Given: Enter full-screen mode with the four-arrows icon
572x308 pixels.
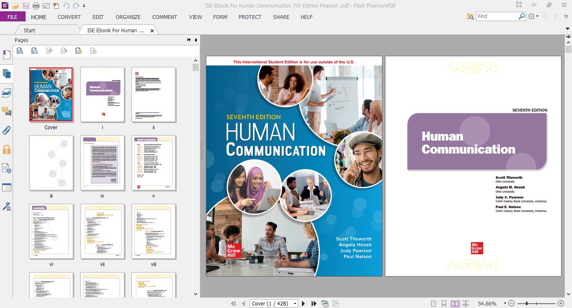Looking at the screenshot, I should 519,5.
